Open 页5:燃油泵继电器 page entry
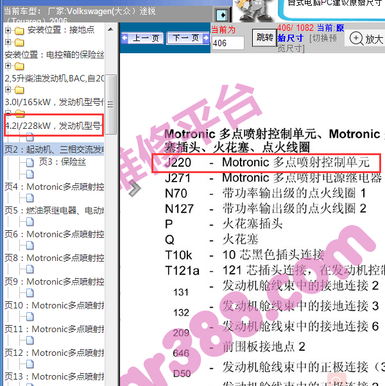385x386 pixels. pyautogui.click(x=54, y=210)
